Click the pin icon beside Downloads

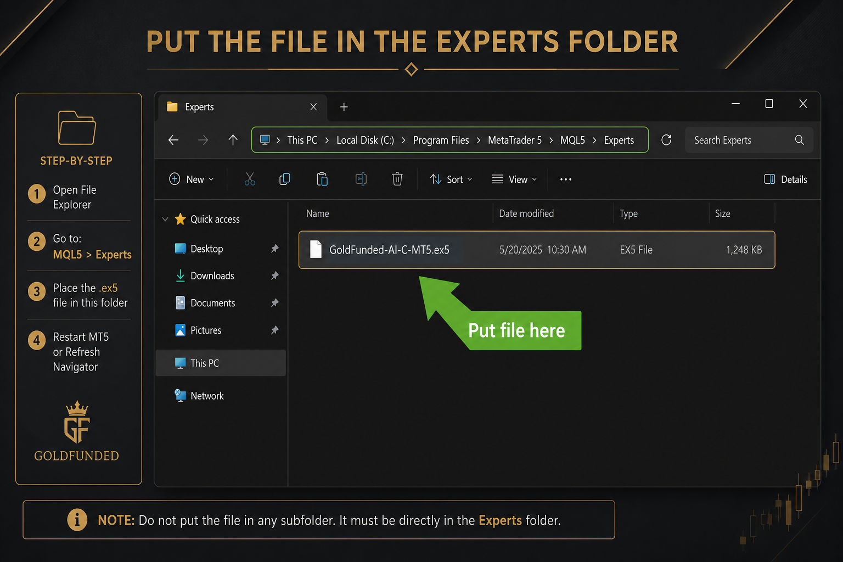(x=275, y=276)
